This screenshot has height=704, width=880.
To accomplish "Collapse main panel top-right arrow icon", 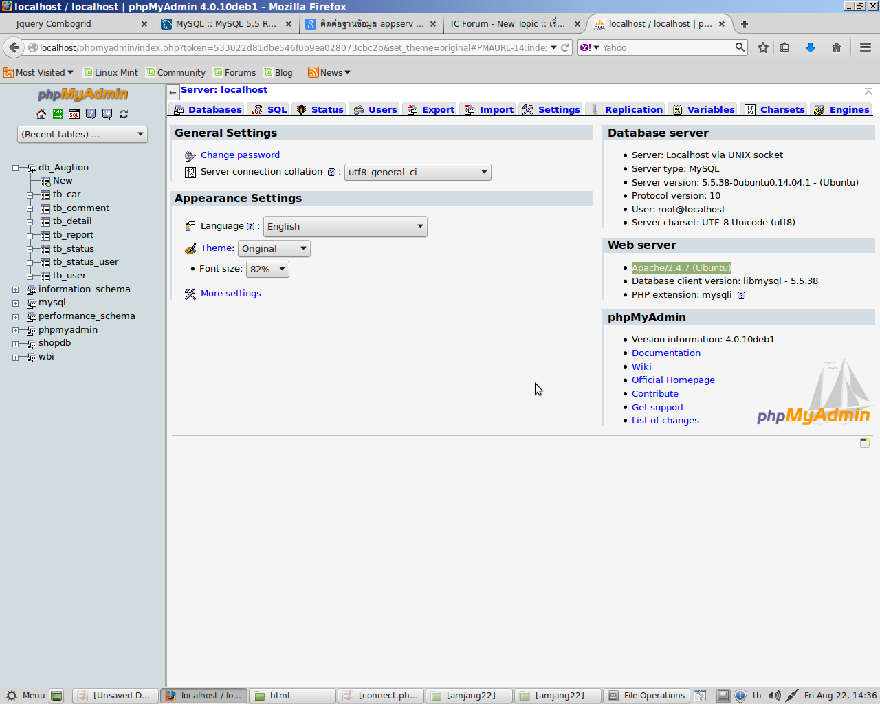I will tap(868, 91).
